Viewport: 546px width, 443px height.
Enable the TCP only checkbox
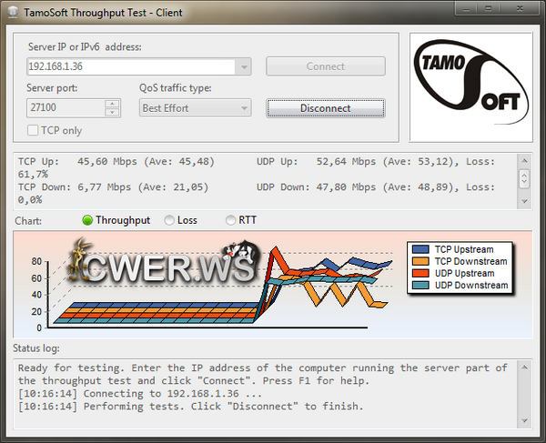point(33,130)
